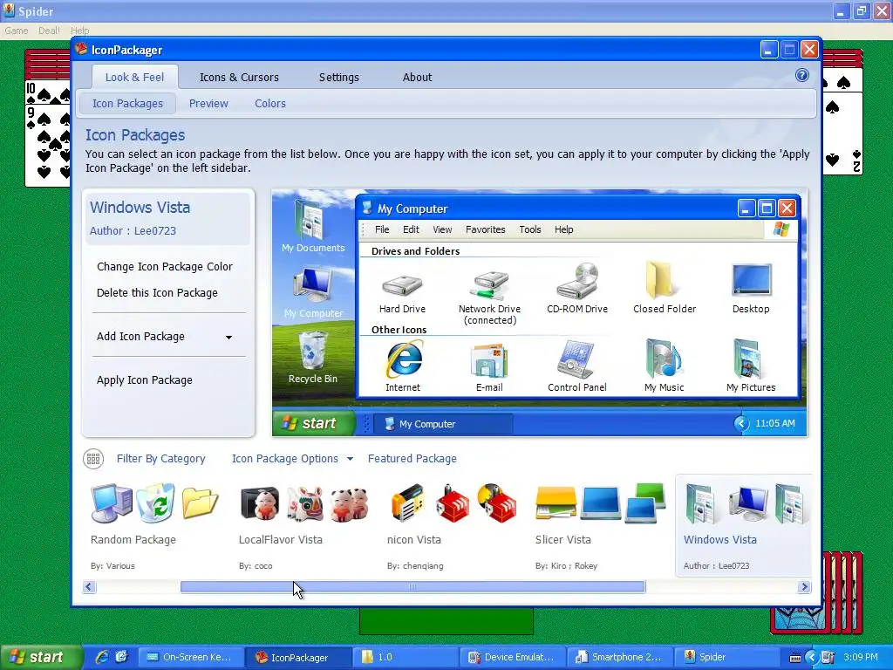Open the IconPackager help question mark icon
This screenshot has width=893, height=670.
pos(802,75)
